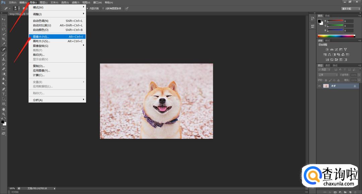The width and height of the screenshot is (362, 194).
Task: Select the Move tool
Action: (4, 19)
